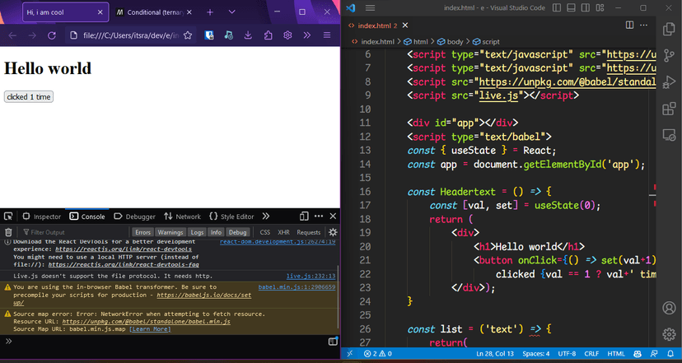Open the browser list all tabs dropdown
The height and width of the screenshot is (363, 682).
[231, 12]
